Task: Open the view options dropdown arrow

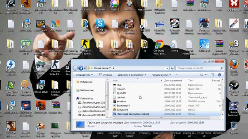Action: [206, 75]
